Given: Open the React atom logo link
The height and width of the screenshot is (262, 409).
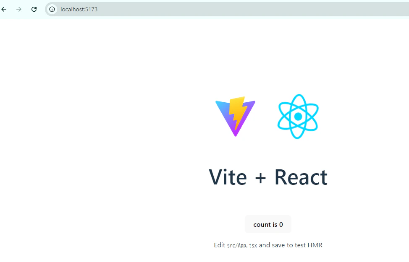Looking at the screenshot, I should [298, 117].
